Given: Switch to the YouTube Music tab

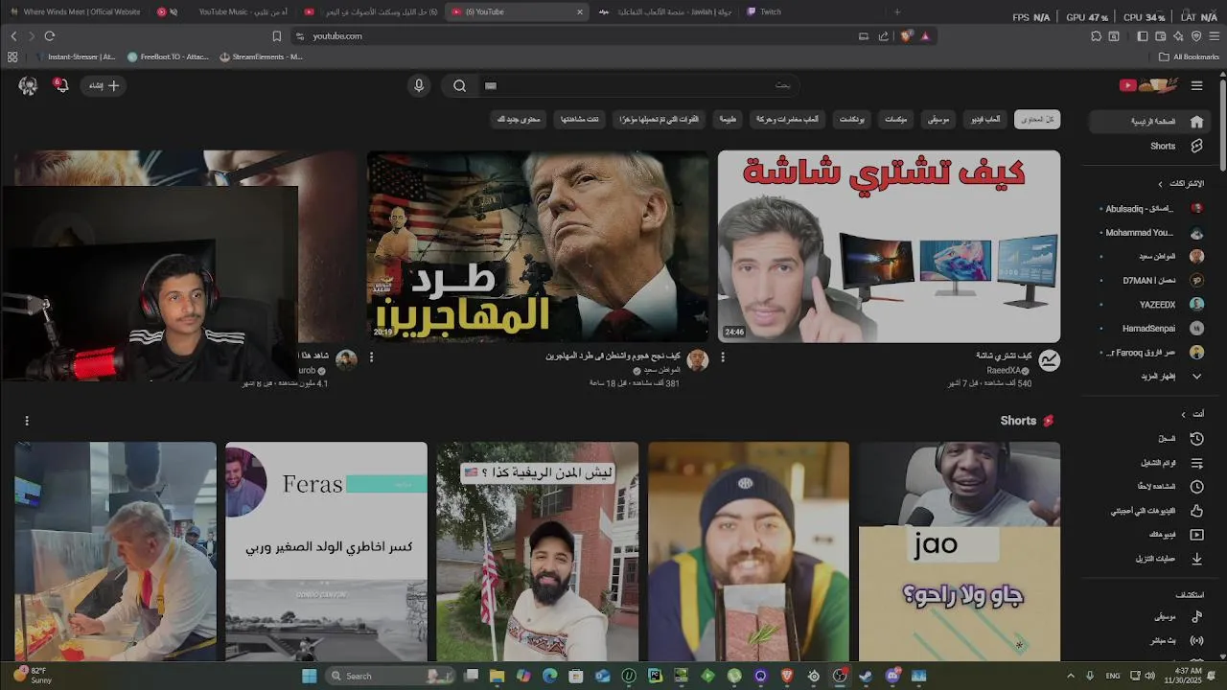Looking at the screenshot, I should click(222, 11).
